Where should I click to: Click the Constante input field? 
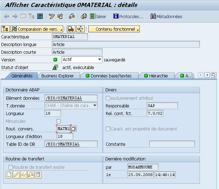[172, 144]
